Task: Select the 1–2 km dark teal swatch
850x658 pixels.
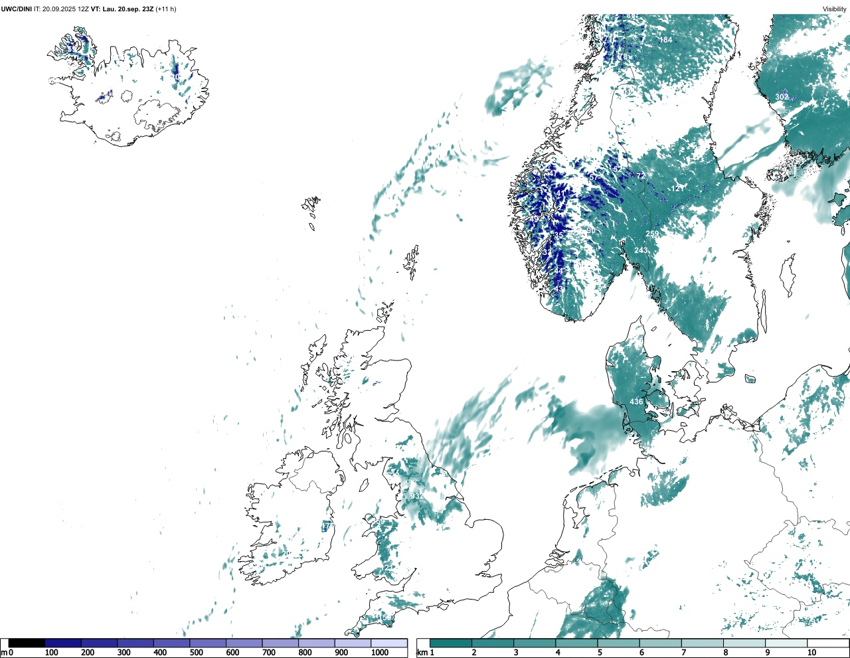Action: point(451,643)
